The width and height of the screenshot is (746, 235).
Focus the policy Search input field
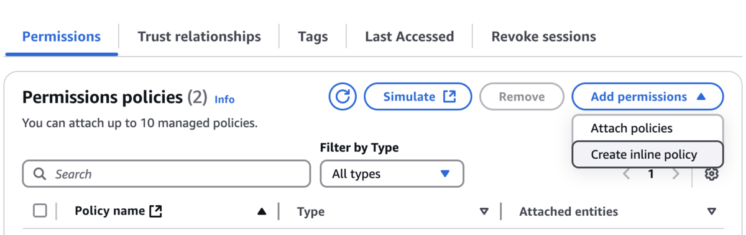click(166, 174)
